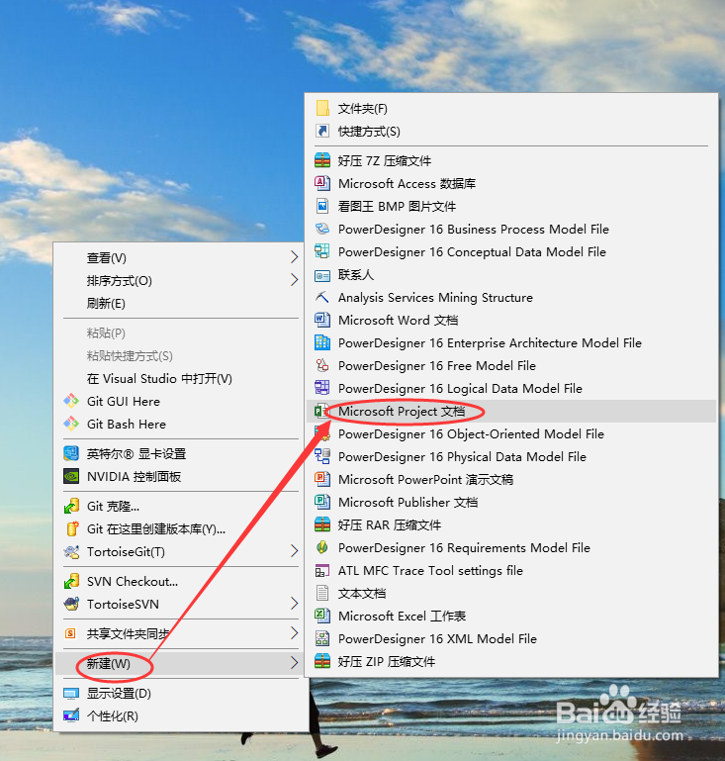This screenshot has width=725, height=761.
Task: Expand the 共享文件夹同步 submenu arrow
Action: click(294, 633)
